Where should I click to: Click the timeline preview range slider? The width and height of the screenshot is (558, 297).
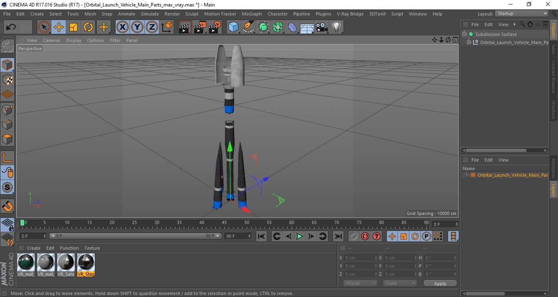[x=136, y=236]
